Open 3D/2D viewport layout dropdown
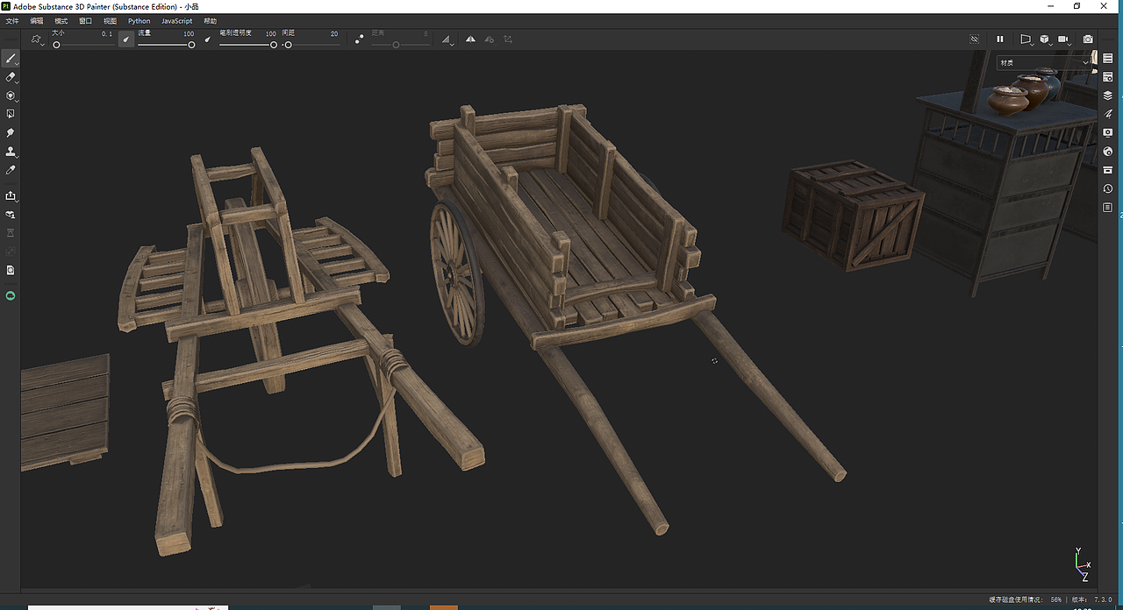This screenshot has width=1123, height=610. 1045,39
